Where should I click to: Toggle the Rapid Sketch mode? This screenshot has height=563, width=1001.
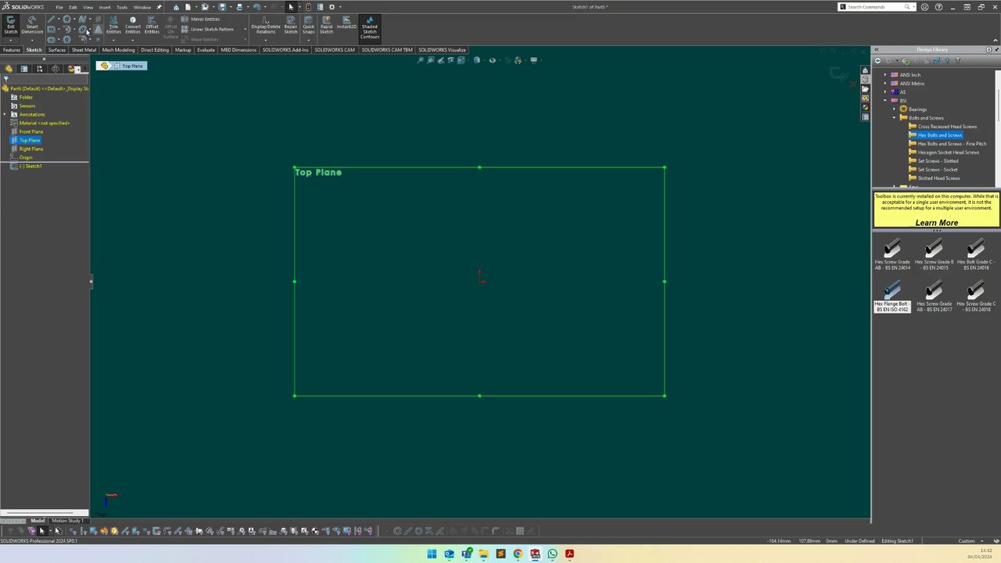pos(326,26)
